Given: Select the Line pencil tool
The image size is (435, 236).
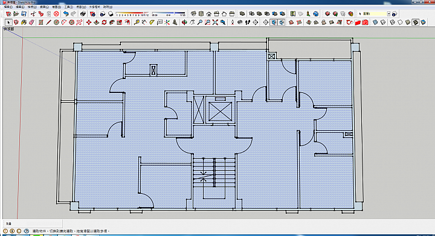Looking at the screenshot, I should point(48,22).
